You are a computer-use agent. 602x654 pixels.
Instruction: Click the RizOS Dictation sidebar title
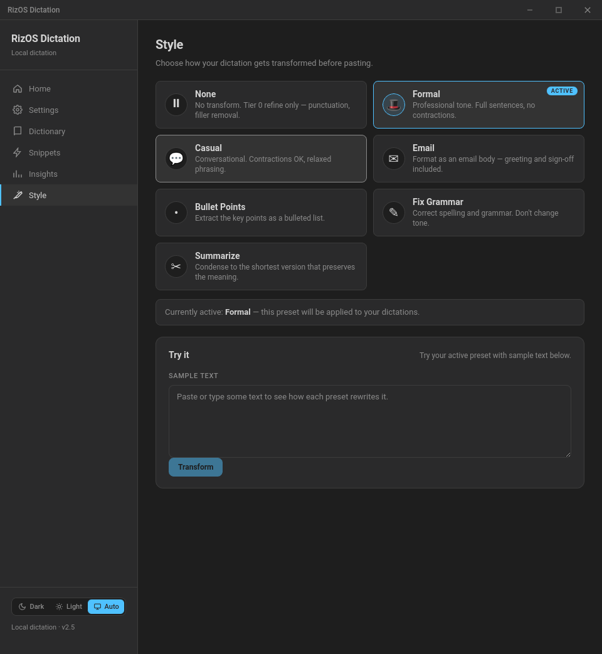(46, 38)
